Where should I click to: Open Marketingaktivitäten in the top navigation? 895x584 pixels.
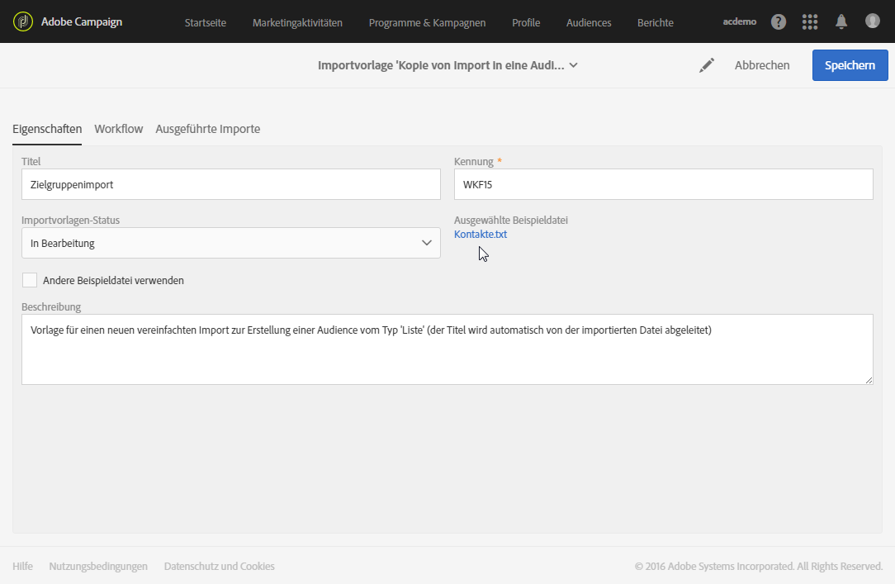(297, 22)
